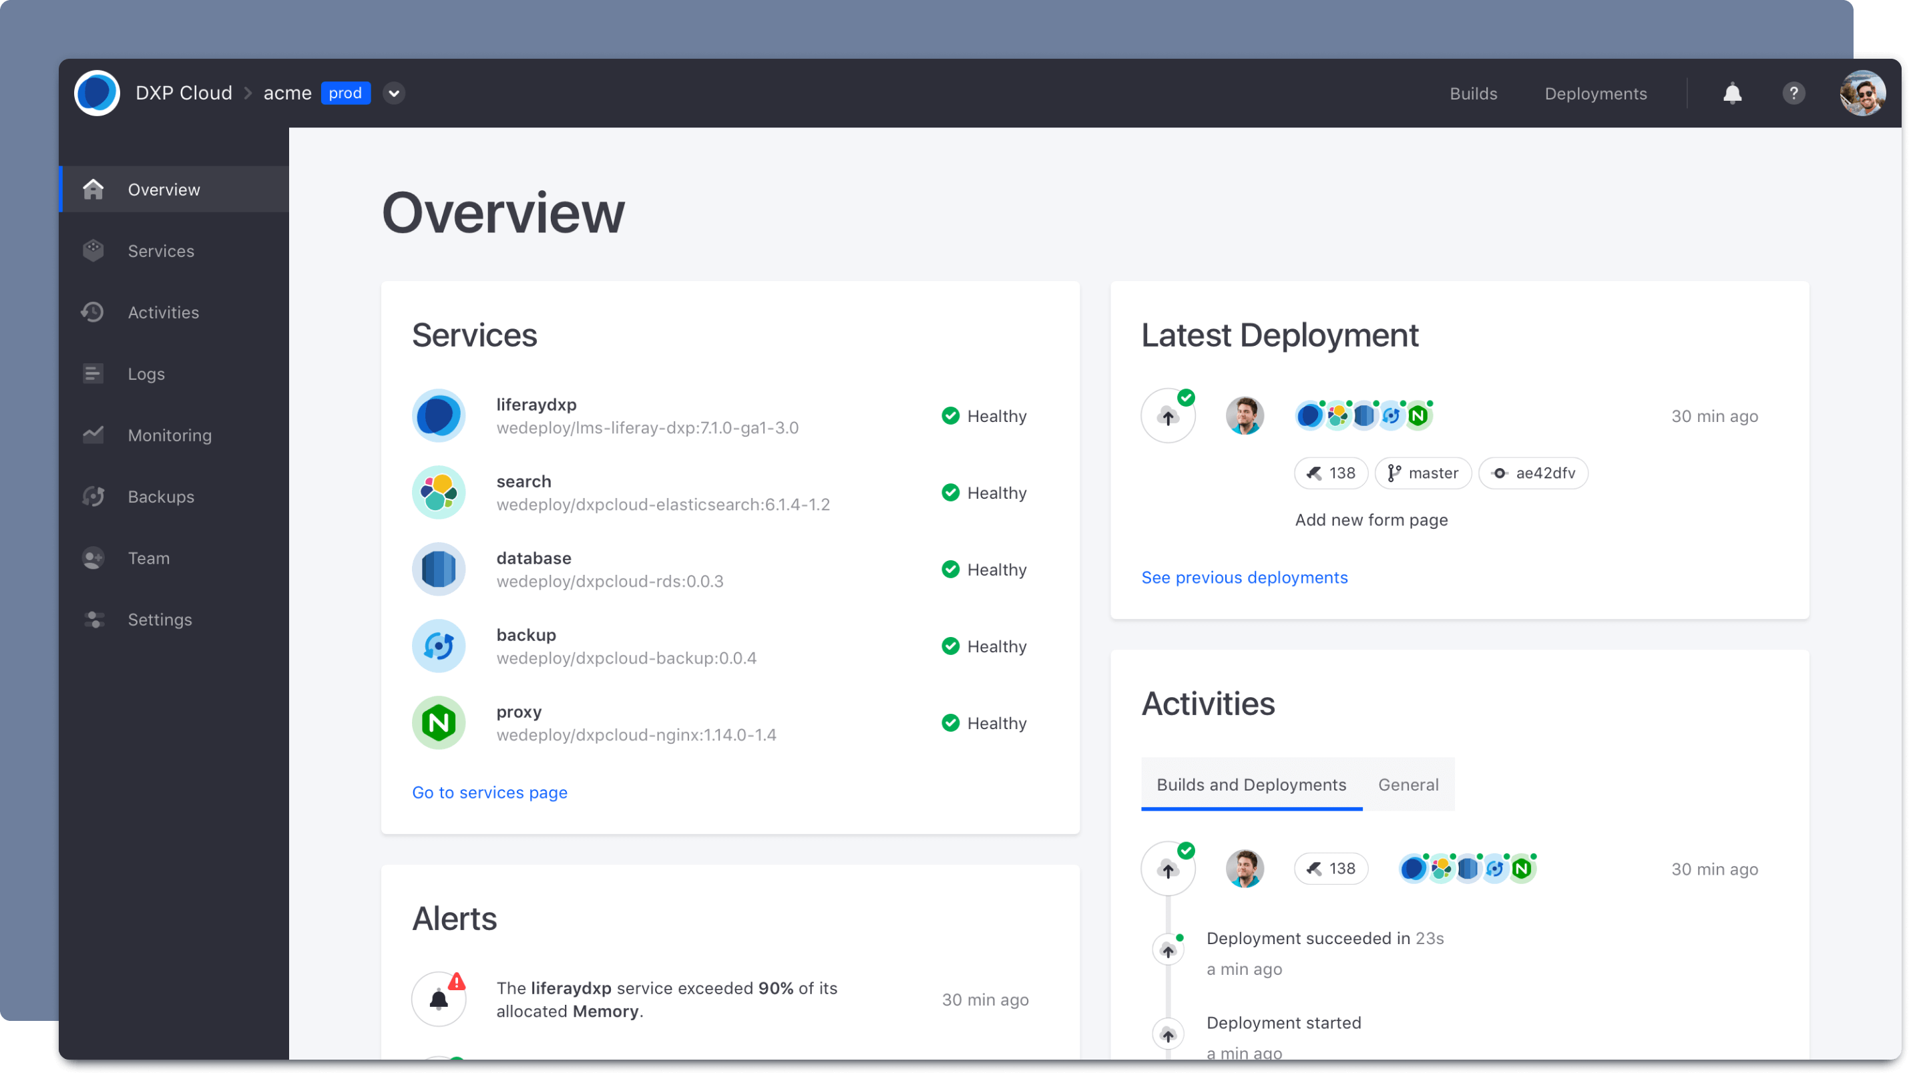The width and height of the screenshot is (1923, 1081).
Task: Click the nginx icon in Activities row
Action: [x=1522, y=869]
